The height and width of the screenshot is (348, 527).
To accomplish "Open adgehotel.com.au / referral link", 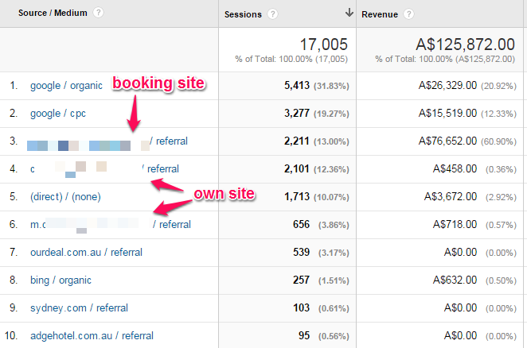I will coord(92,335).
